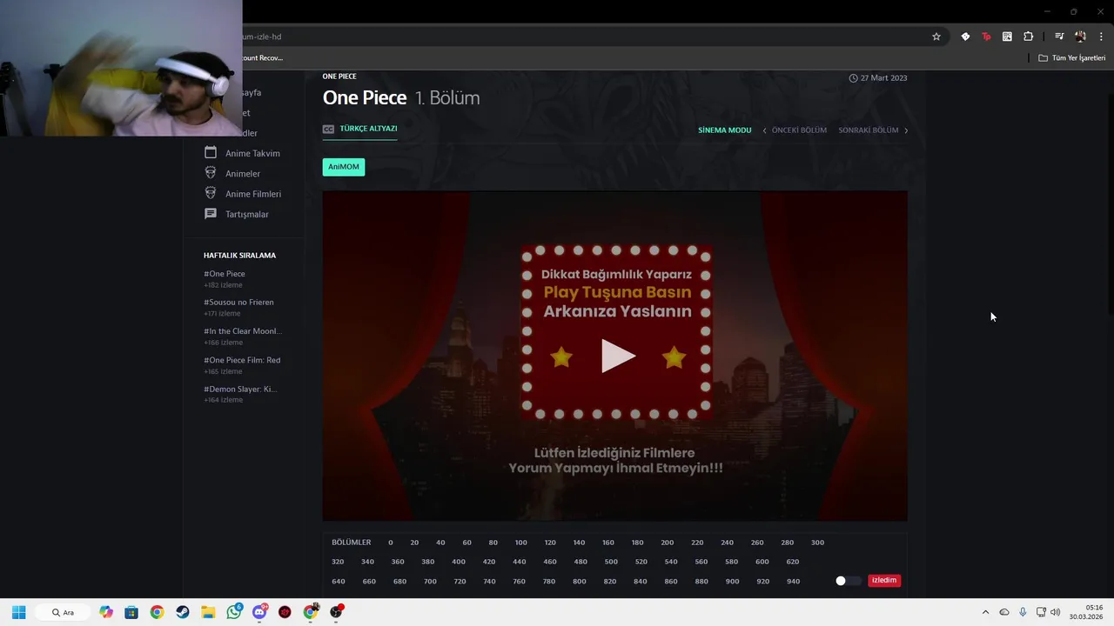Viewport: 1114px width, 626px height.
Task: Open OBS Studio from the taskbar
Action: (336, 612)
